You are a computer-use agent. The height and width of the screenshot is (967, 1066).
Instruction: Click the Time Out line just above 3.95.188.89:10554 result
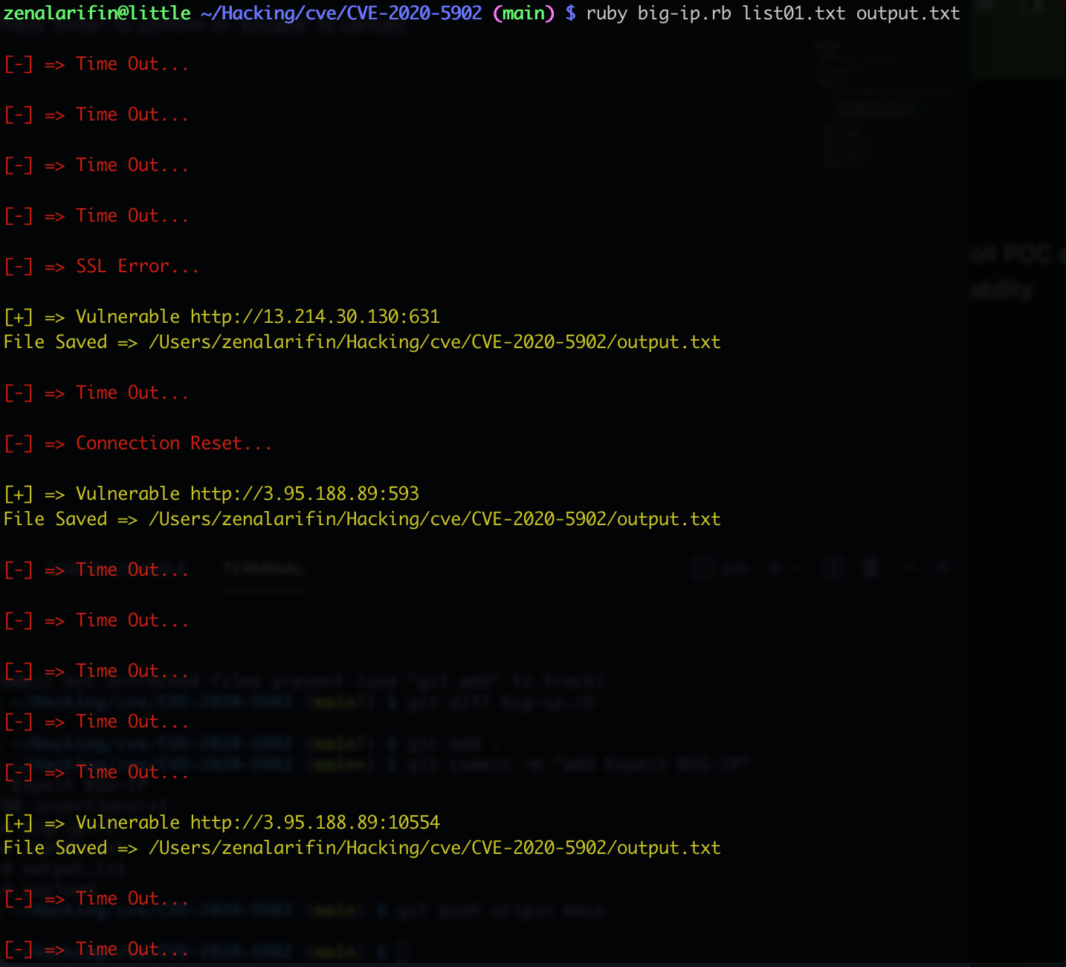point(97,772)
